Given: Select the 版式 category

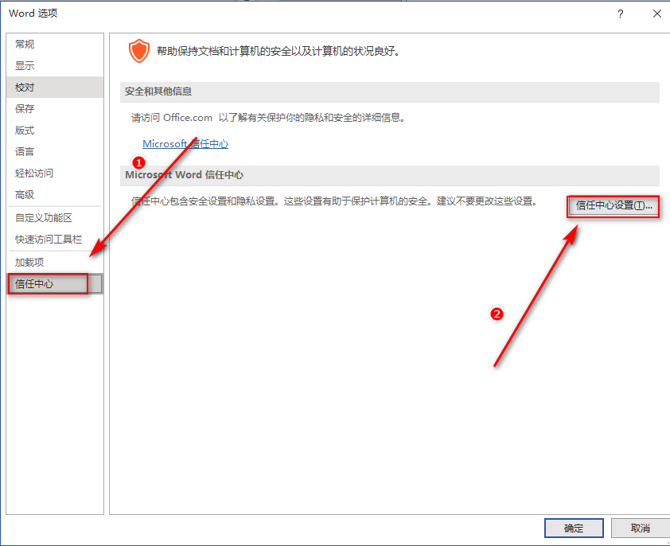Looking at the screenshot, I should coord(55,130).
